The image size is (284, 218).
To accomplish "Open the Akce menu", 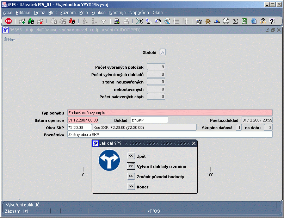I will [8, 13].
